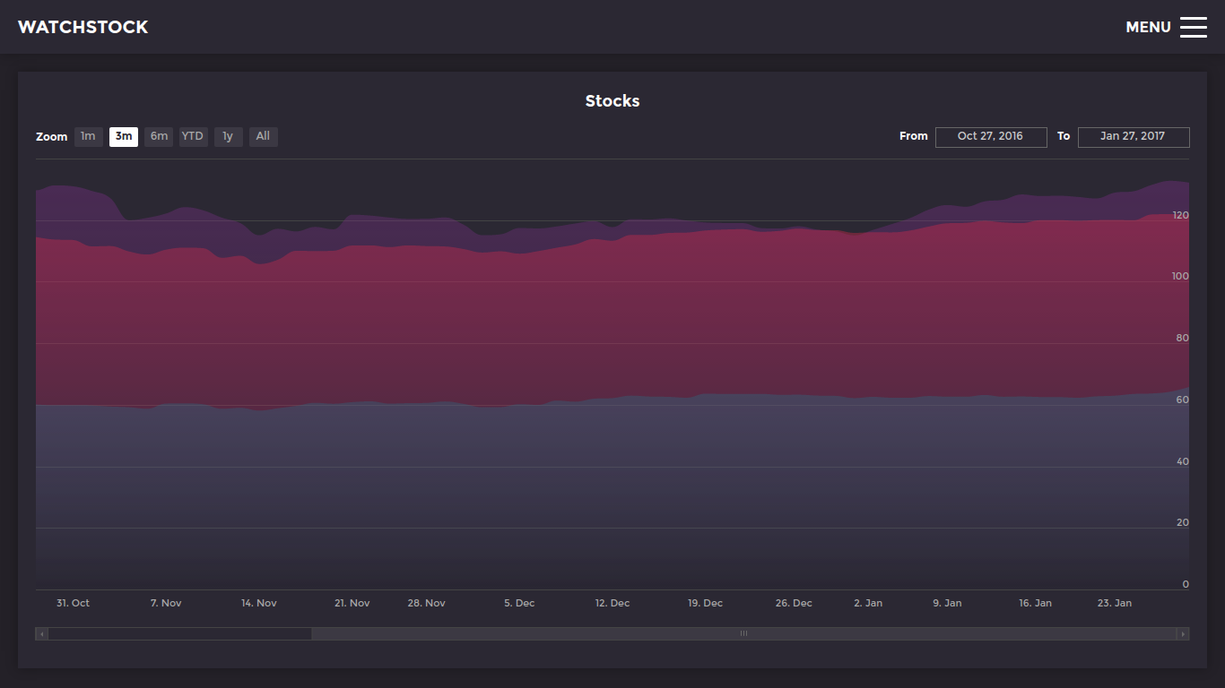
Task: Select the 6m zoom range
Action: [x=159, y=136]
